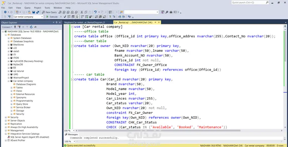Click the editor horizontal scrollbar thumb

[x=159, y=131]
